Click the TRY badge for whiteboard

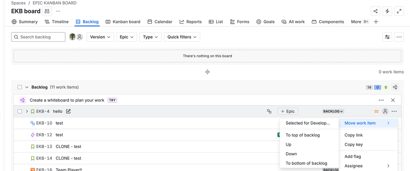pos(112,100)
